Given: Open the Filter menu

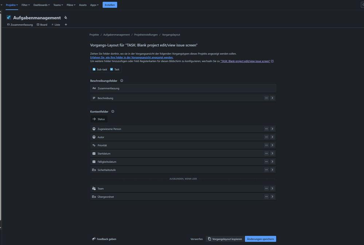Looking at the screenshot, I should pyautogui.click(x=26, y=5).
